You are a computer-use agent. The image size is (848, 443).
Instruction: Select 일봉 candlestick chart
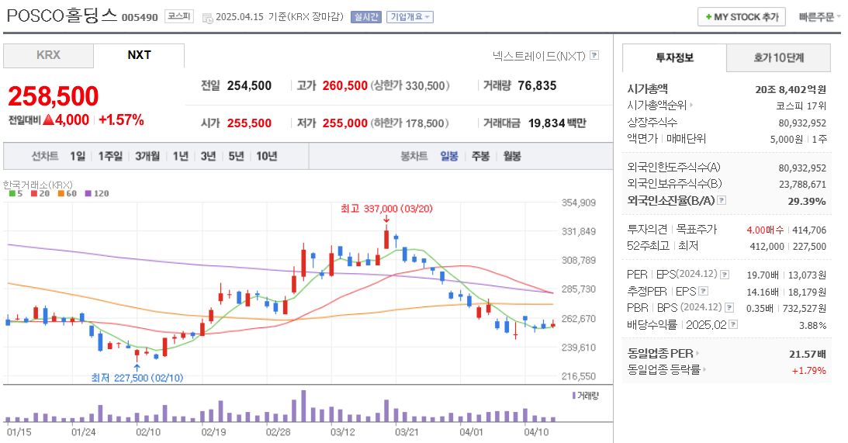[x=449, y=156]
